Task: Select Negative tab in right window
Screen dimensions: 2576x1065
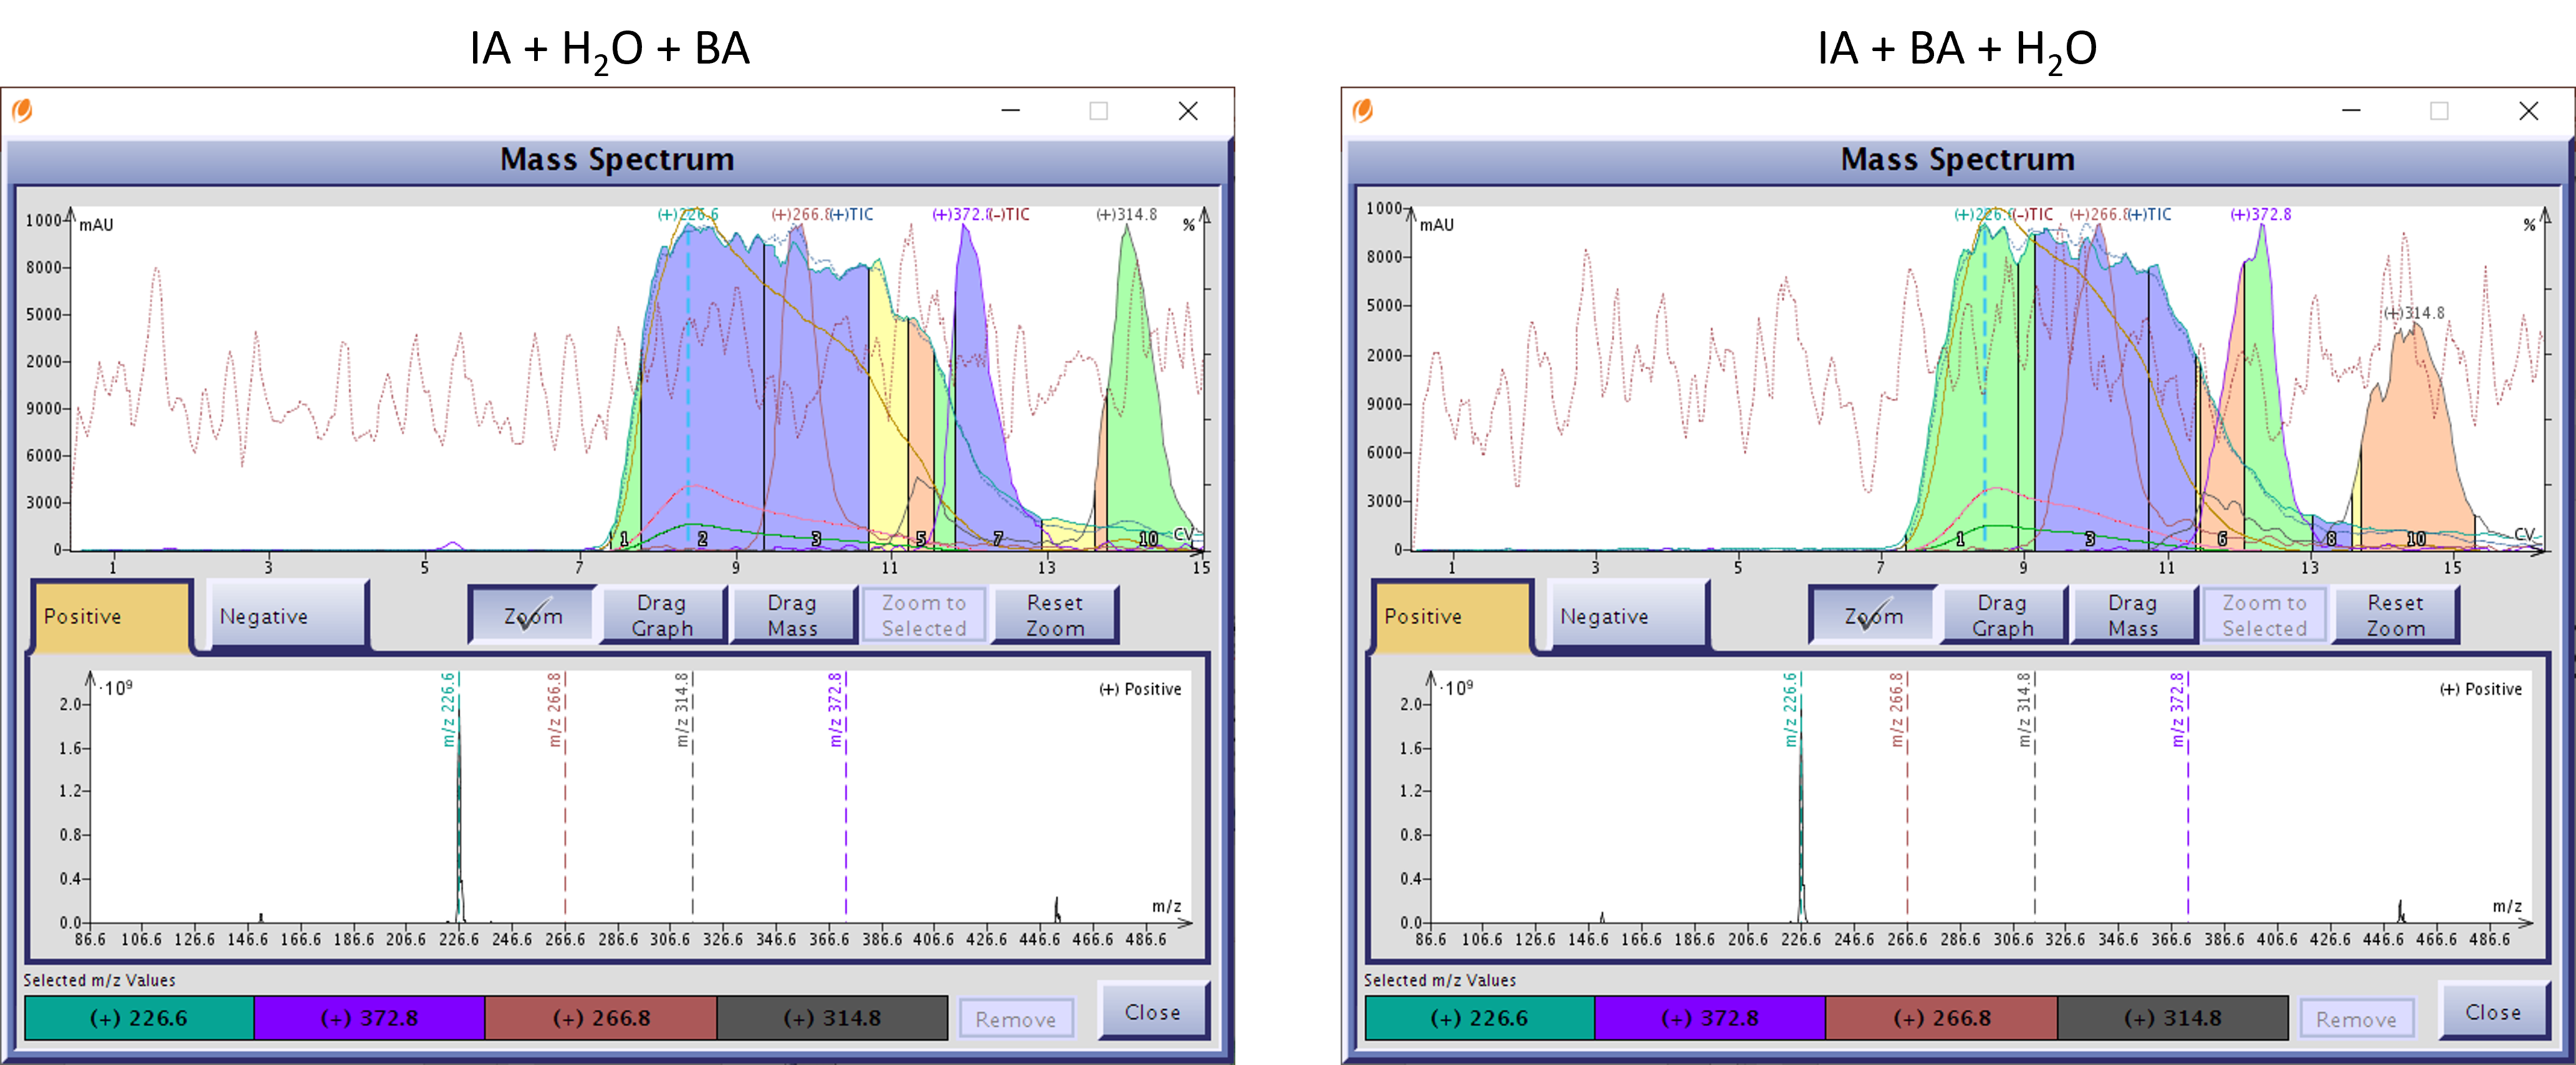Action: pyautogui.click(x=1628, y=616)
